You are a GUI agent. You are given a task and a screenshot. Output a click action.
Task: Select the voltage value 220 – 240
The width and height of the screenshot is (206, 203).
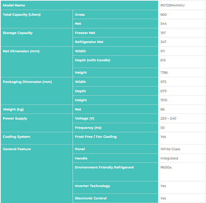(x=168, y=118)
